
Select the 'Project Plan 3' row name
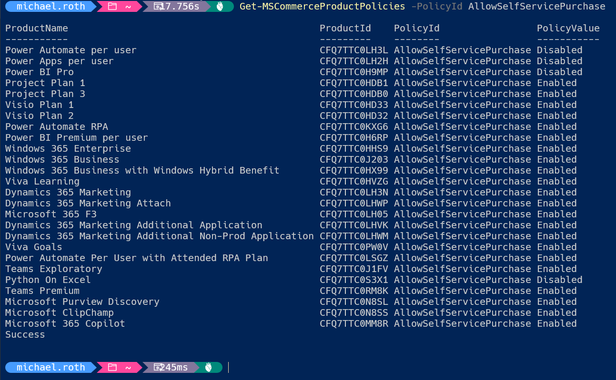coord(45,94)
